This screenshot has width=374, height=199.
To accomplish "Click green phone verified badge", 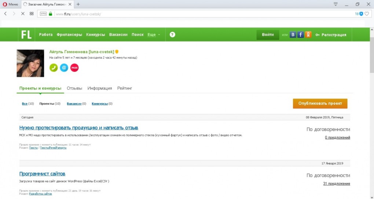I will point(54,68).
